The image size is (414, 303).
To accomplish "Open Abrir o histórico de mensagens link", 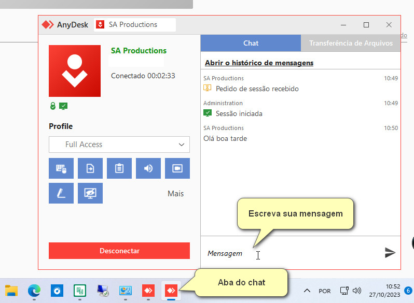I will tap(259, 63).
